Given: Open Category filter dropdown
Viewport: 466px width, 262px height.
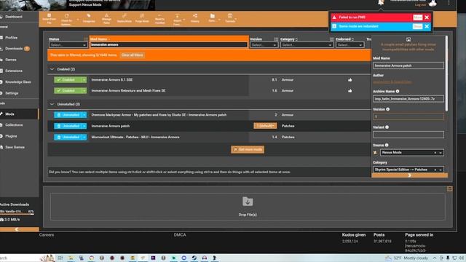Looking at the screenshot, I should (306, 45).
